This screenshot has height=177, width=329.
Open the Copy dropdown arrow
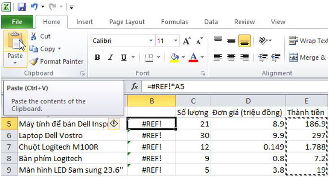pos(60,49)
